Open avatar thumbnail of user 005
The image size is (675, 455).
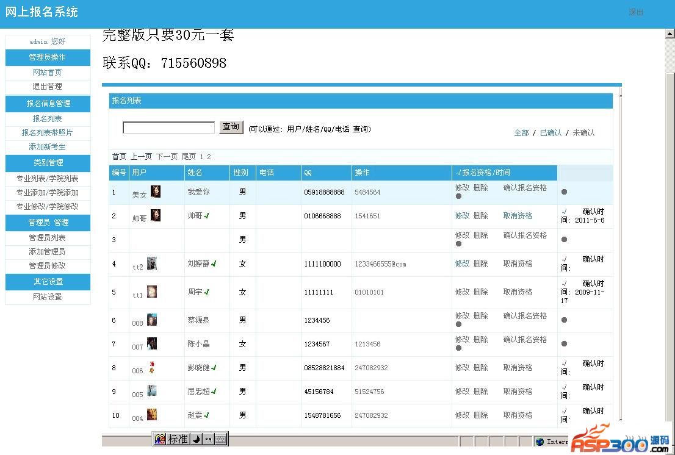(152, 391)
